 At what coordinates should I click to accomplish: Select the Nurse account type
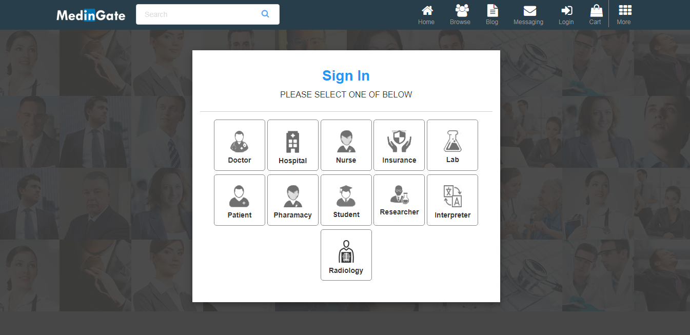coord(346,145)
